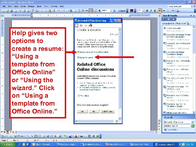
Task: Open the font size dropdown
Action: click(143, 11)
